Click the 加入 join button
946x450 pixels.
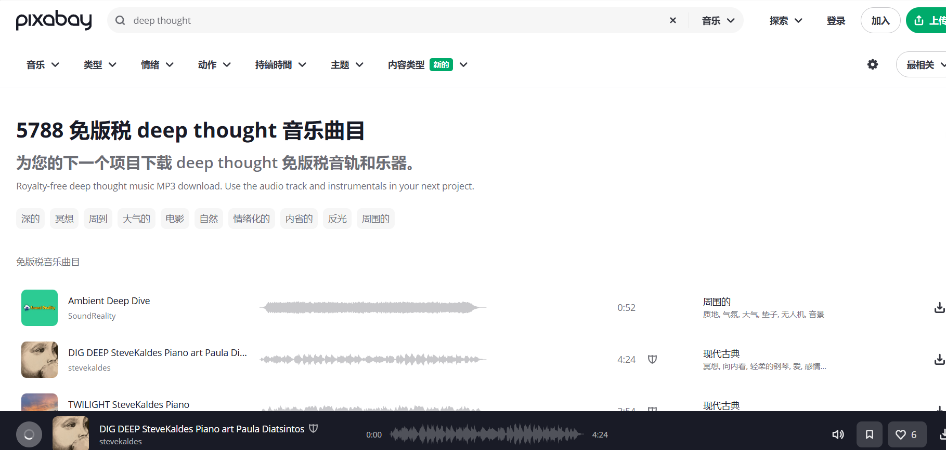(880, 20)
